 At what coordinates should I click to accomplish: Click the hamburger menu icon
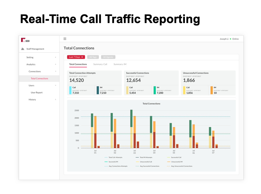[65, 38]
